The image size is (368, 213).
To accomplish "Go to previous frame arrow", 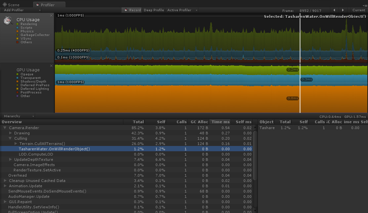I will click(334, 10).
